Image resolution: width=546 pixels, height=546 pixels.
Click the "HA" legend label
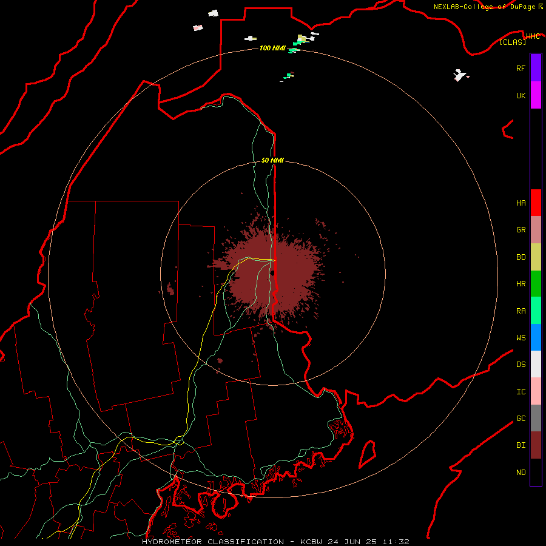521,203
